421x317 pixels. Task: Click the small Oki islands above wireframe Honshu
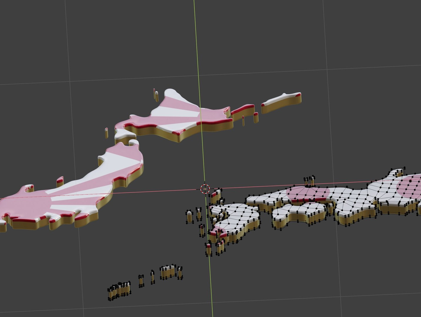310,181
